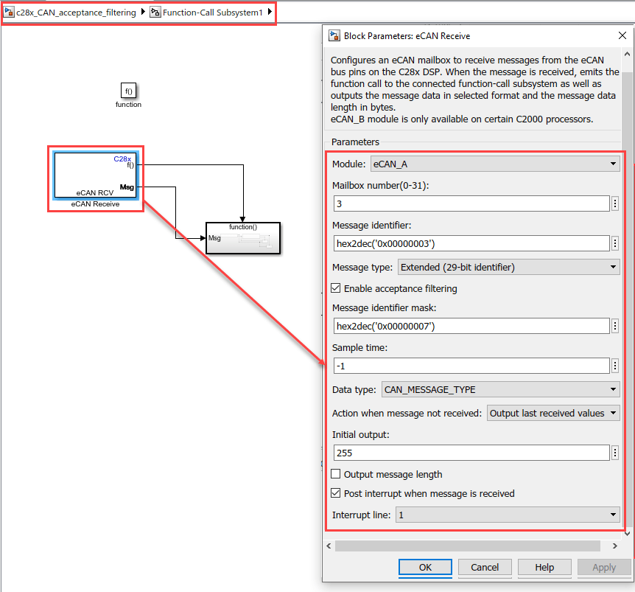The height and width of the screenshot is (592, 635).
Task: Open the Module dropdown showing eCAN_A
Action: tap(495, 164)
